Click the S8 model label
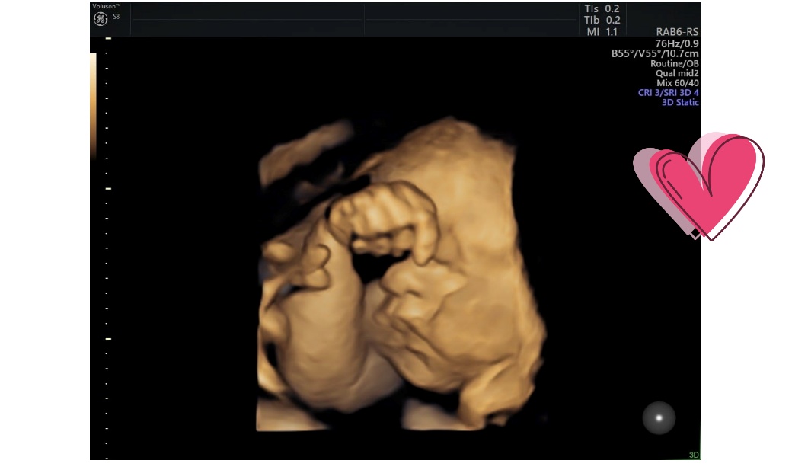 pyautogui.click(x=117, y=16)
